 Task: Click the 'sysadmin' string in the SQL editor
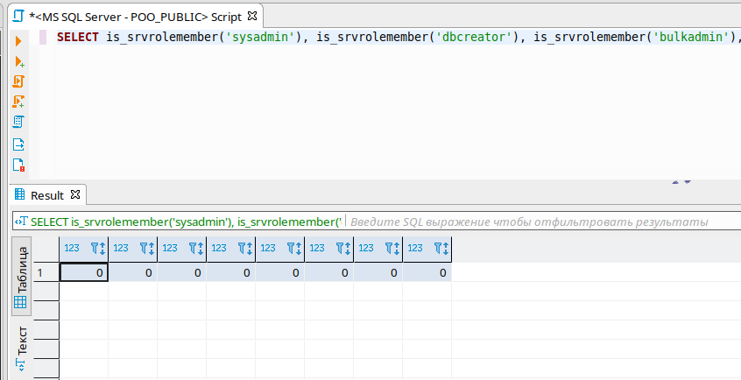click(260, 37)
